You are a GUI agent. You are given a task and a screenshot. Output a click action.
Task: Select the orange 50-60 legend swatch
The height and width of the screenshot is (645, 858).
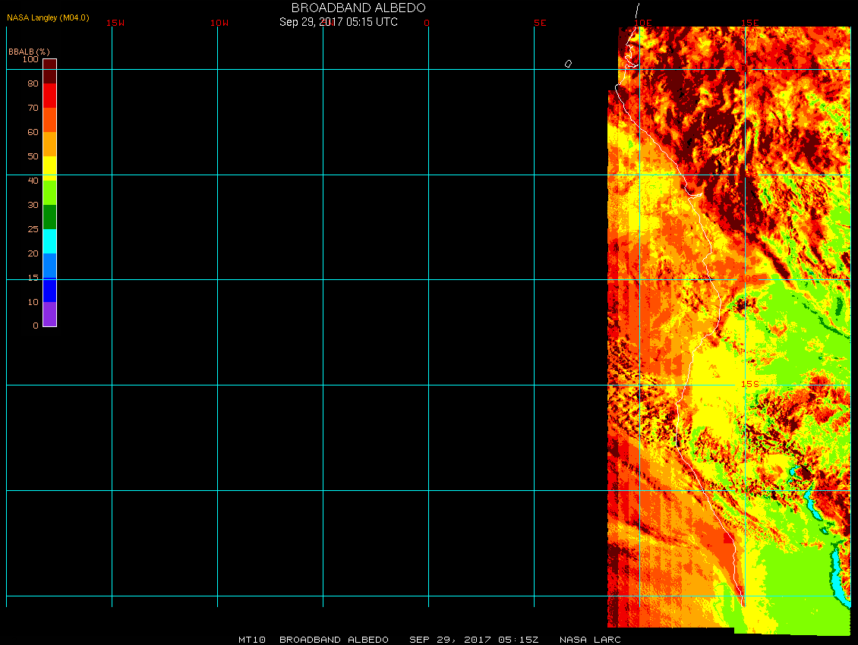pyautogui.click(x=49, y=144)
